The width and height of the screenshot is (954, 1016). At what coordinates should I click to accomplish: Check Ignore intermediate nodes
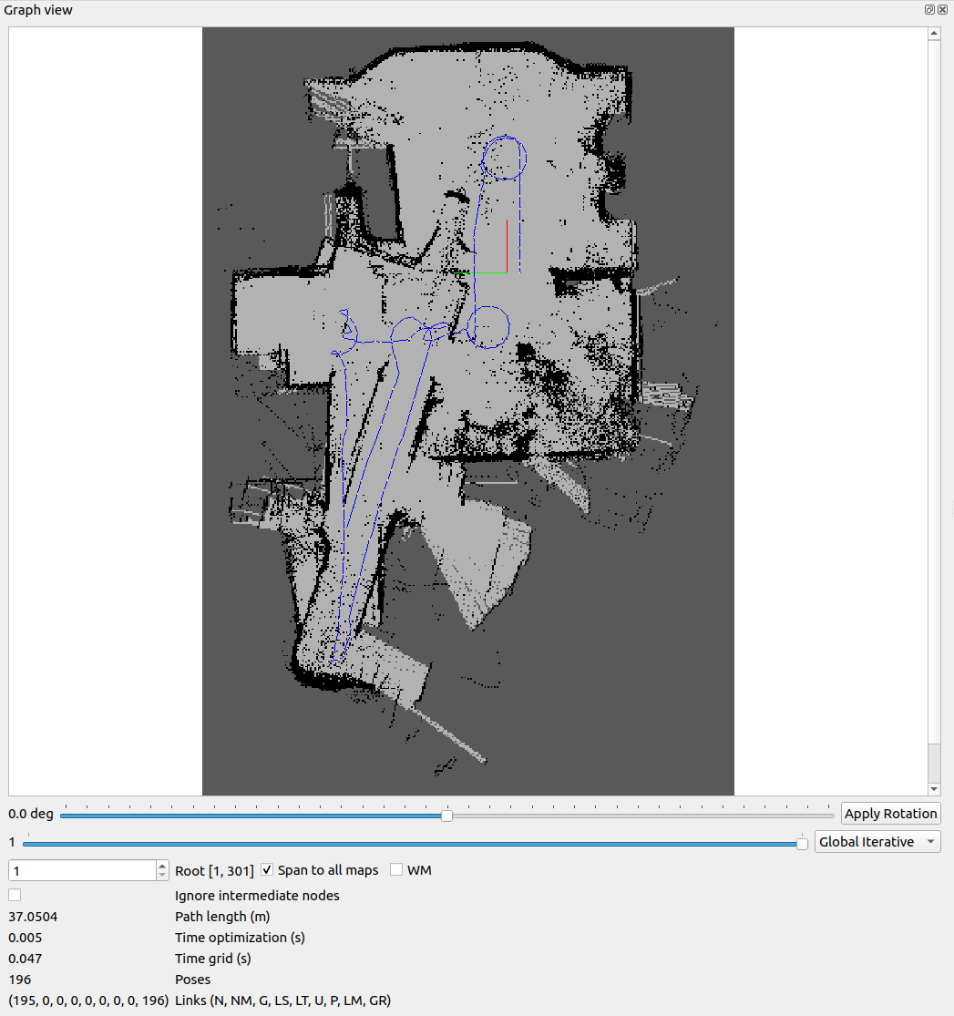[15, 896]
